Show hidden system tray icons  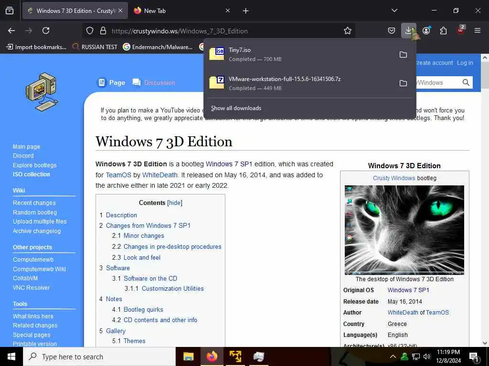click(x=393, y=356)
